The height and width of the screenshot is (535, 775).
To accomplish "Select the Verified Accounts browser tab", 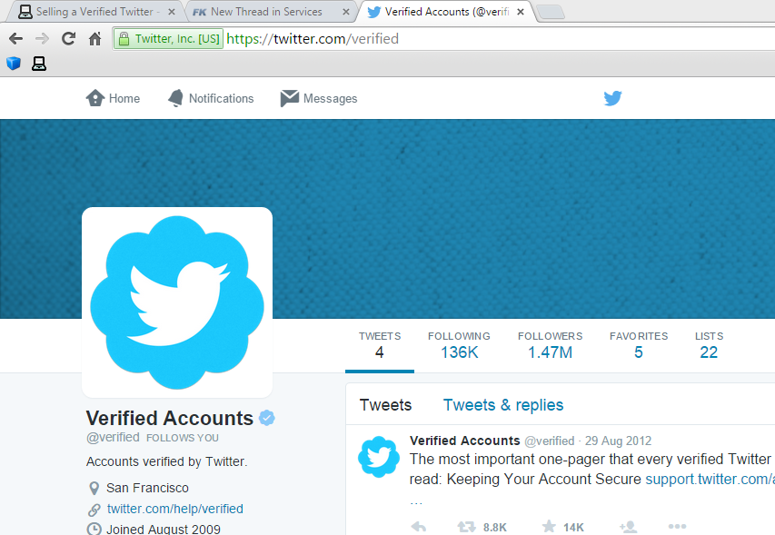I will point(446,12).
